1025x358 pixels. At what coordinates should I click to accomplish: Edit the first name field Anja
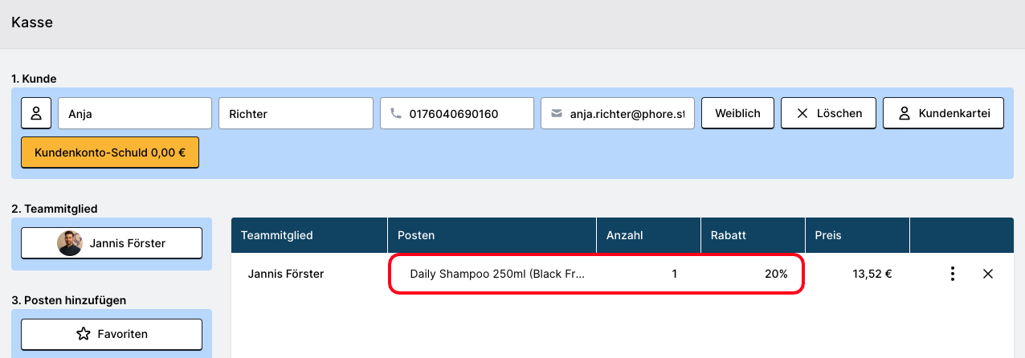click(x=134, y=113)
